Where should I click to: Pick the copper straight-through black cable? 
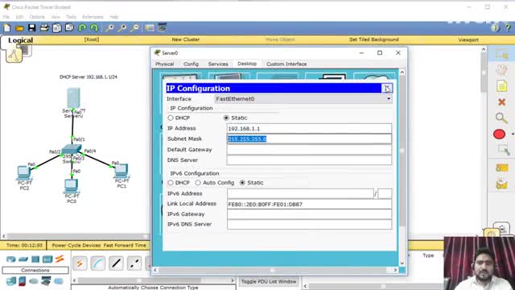[x=116, y=263]
